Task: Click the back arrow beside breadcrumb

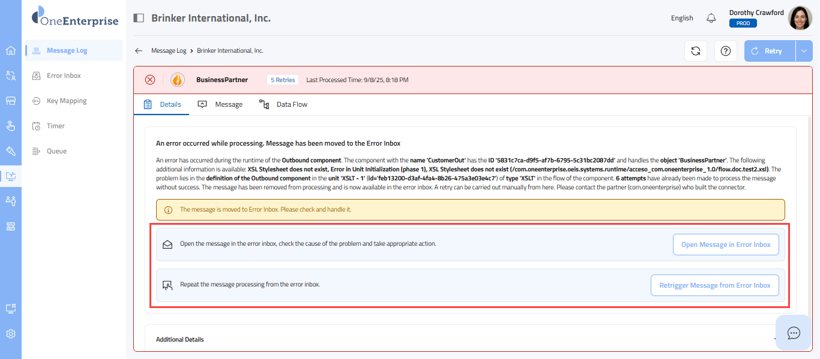Action: [x=139, y=51]
